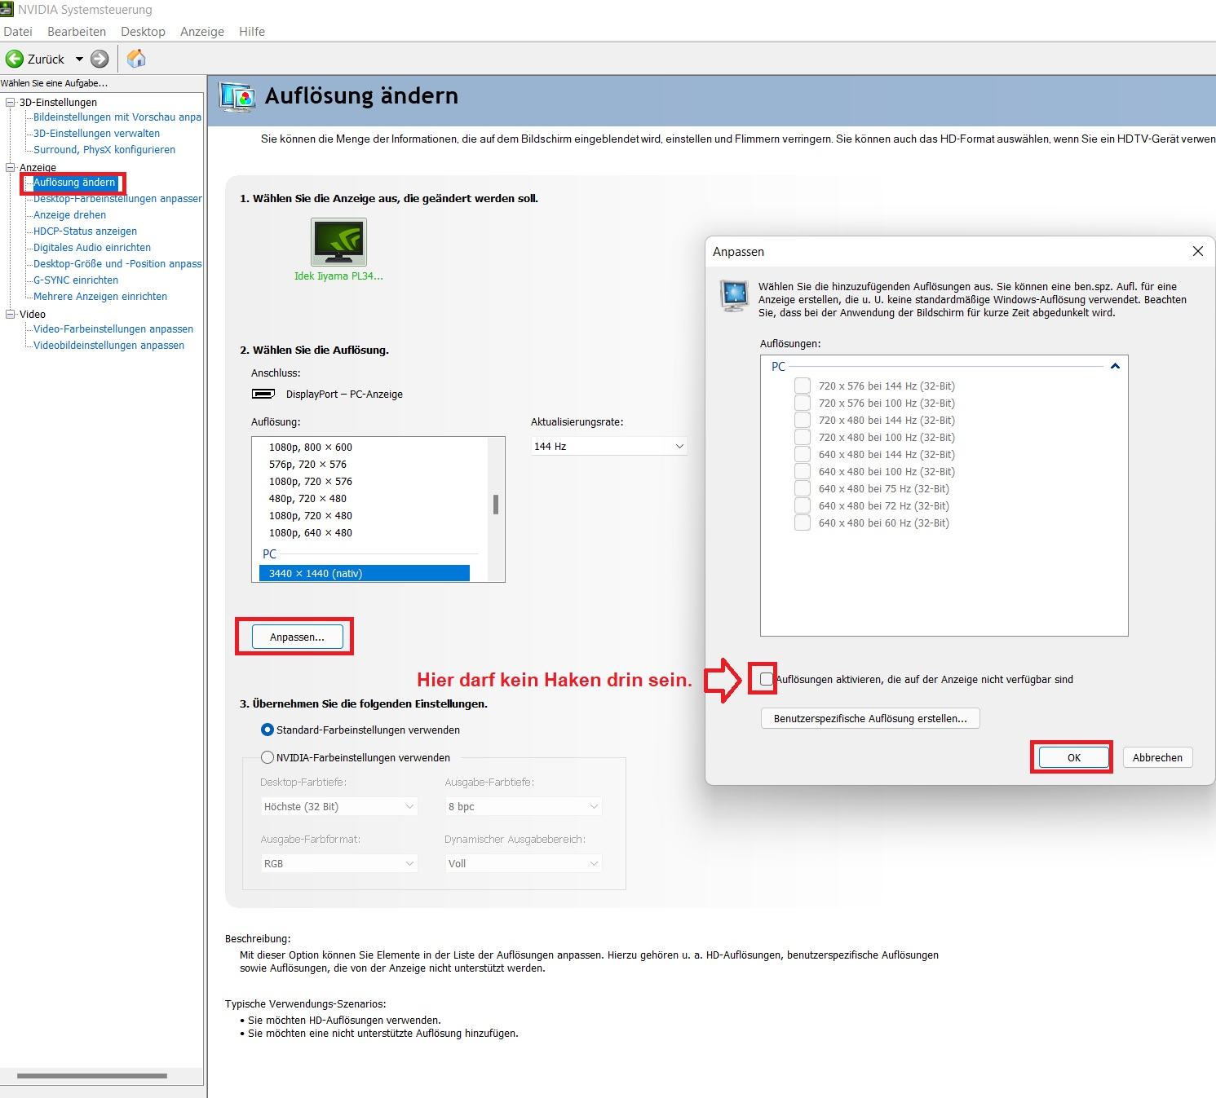Click the monitor icon in Anpassen dialog
The height and width of the screenshot is (1098, 1216).
click(735, 295)
